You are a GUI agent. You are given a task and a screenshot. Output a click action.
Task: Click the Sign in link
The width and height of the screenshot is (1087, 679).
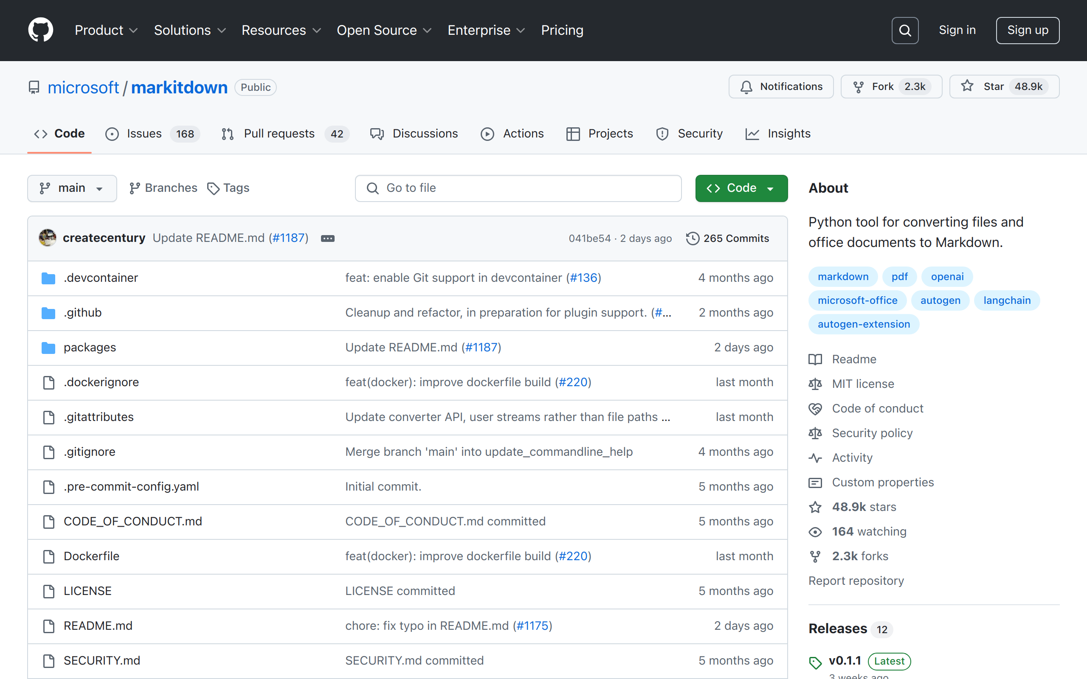click(x=957, y=30)
